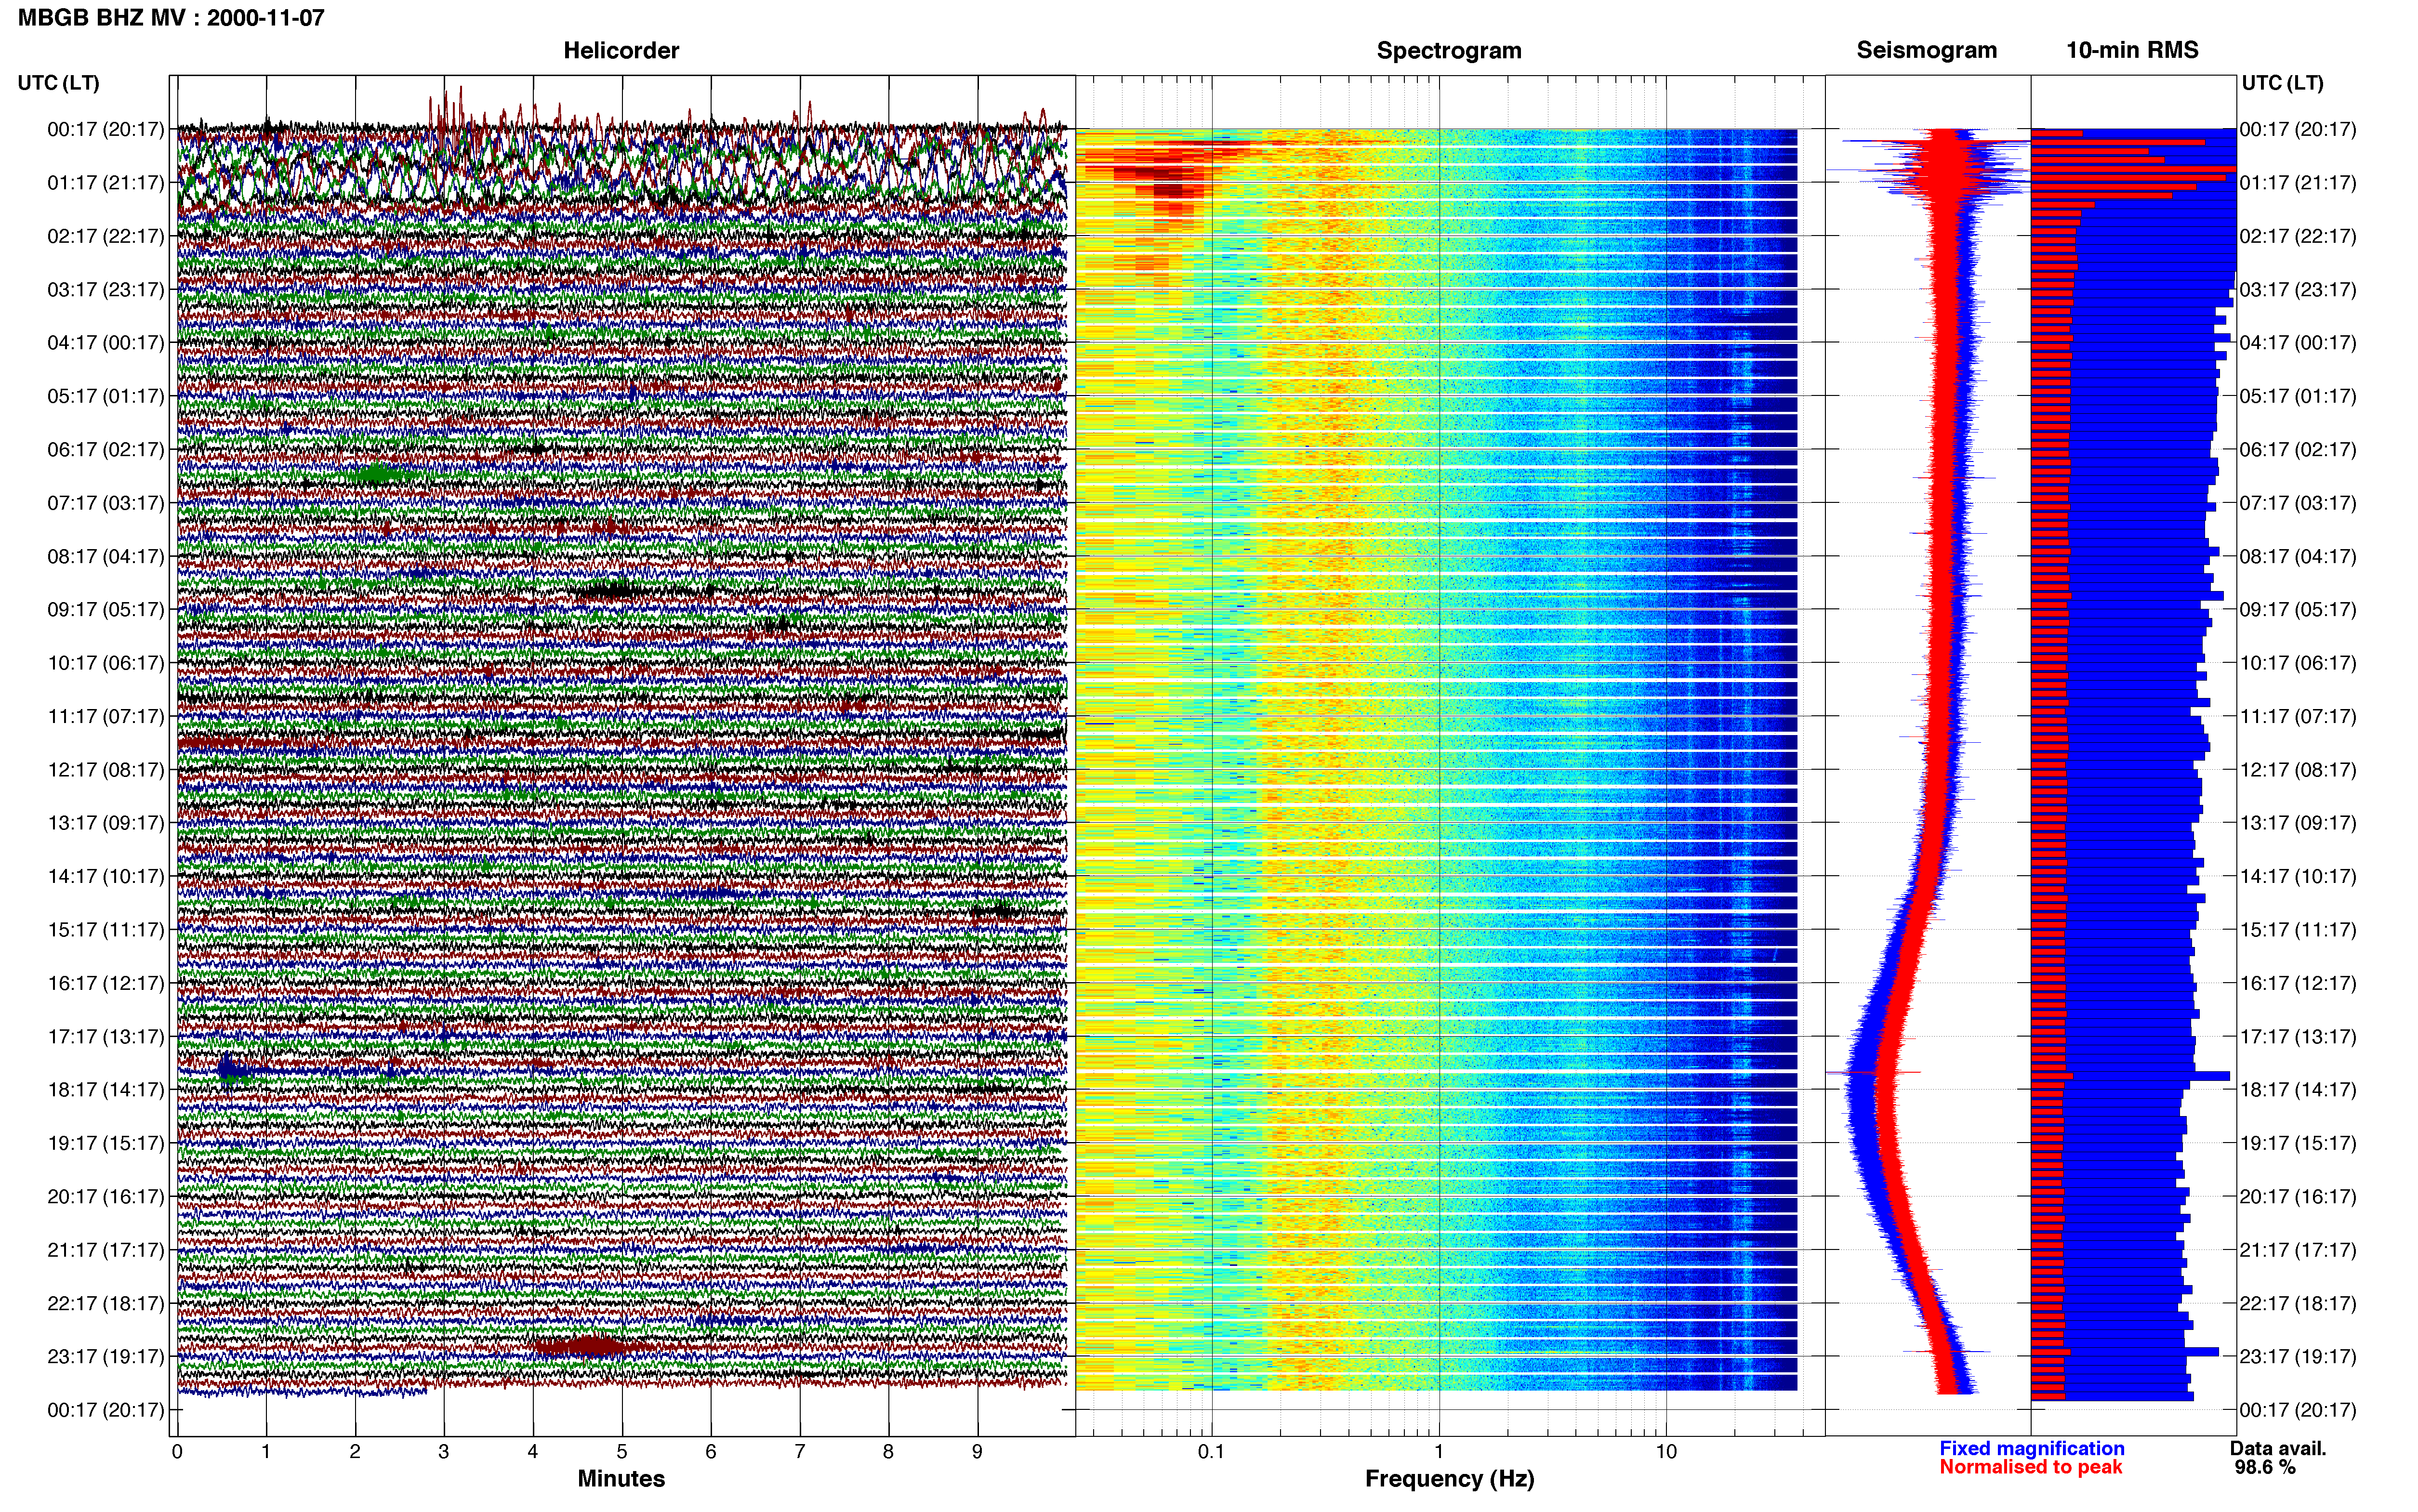Click left time label '04:17 (00:17)'
This screenshot has height=1512, width=2418.
[x=105, y=342]
